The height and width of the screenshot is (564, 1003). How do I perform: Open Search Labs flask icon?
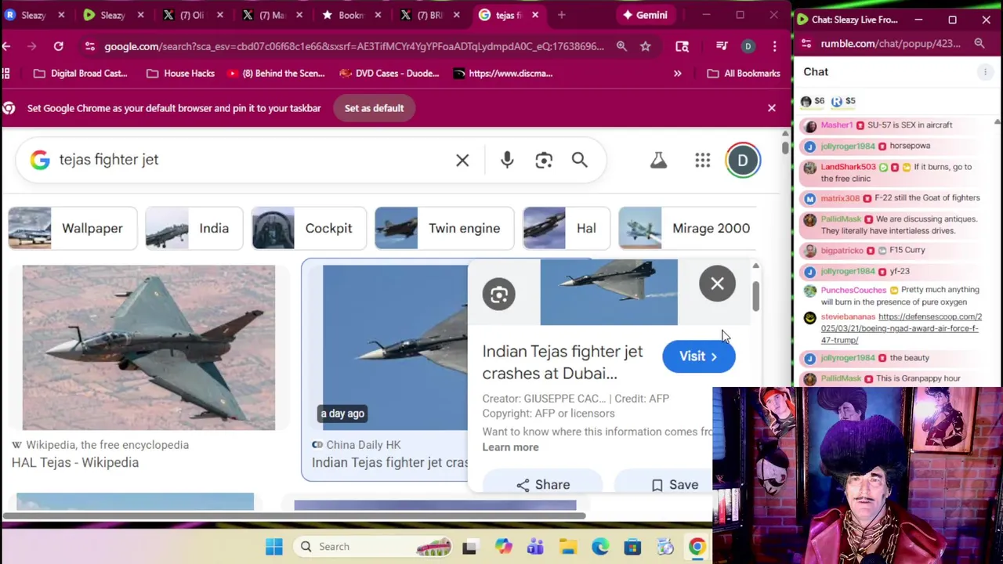(658, 160)
